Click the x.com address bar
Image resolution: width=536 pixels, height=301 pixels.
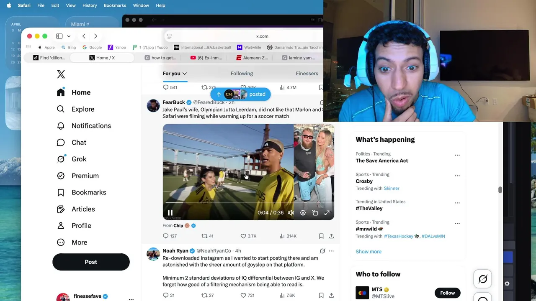coord(262,36)
